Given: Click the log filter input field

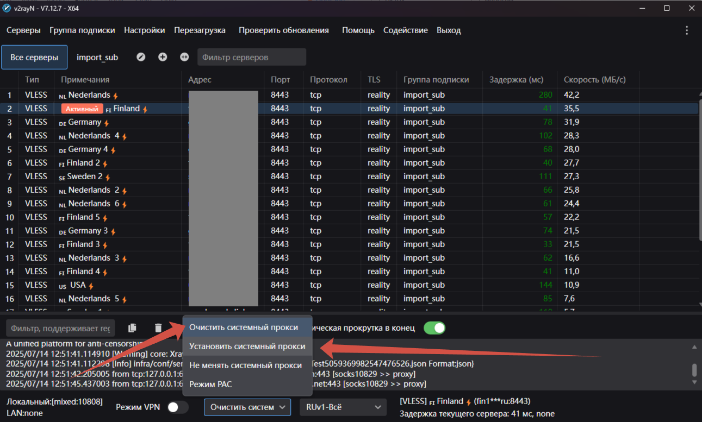Looking at the screenshot, I should click(x=60, y=328).
